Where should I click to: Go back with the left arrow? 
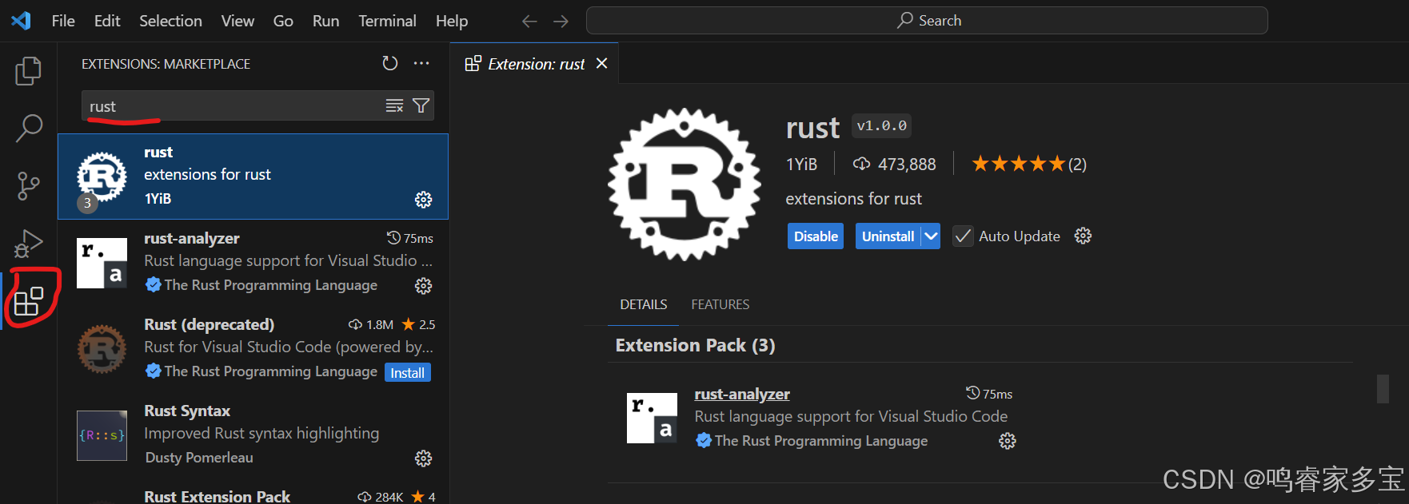[529, 22]
